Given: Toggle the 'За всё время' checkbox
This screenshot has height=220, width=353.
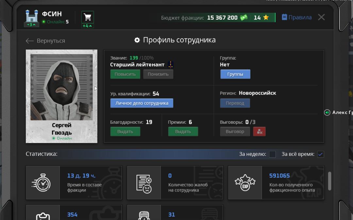Looking at the screenshot, I should tap(321, 154).
